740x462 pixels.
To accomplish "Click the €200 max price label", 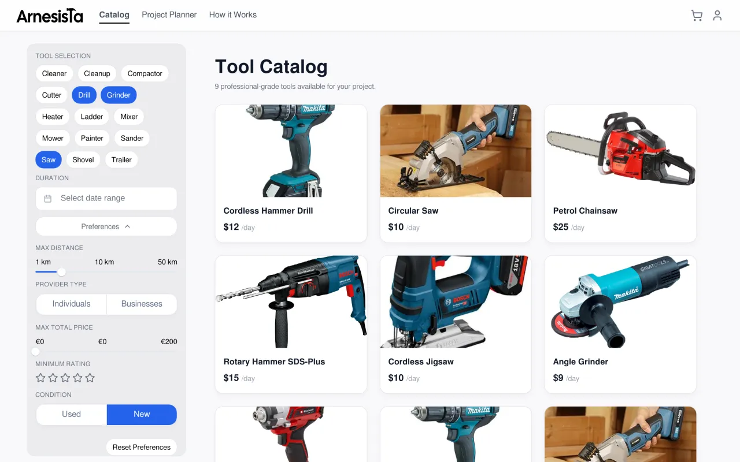I will point(169,342).
